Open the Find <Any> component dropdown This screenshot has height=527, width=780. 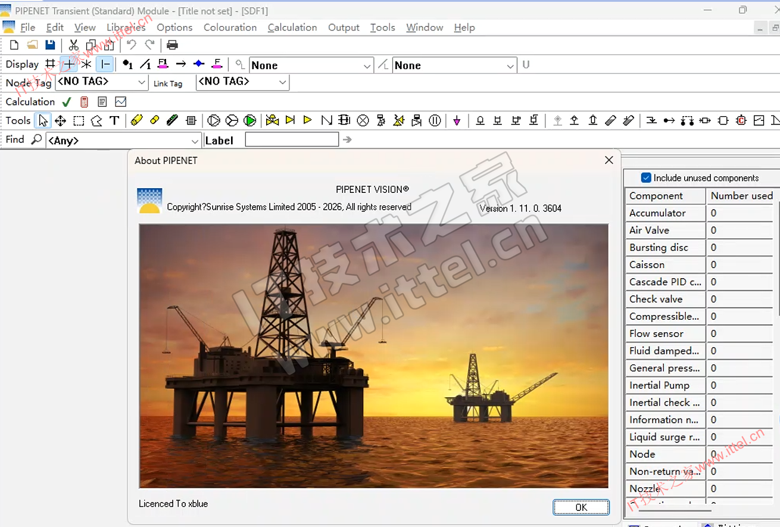(x=123, y=141)
